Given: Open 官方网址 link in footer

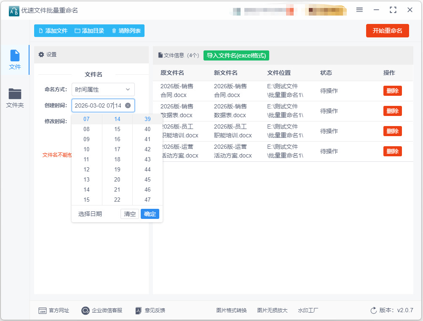Looking at the screenshot, I should [x=54, y=310].
